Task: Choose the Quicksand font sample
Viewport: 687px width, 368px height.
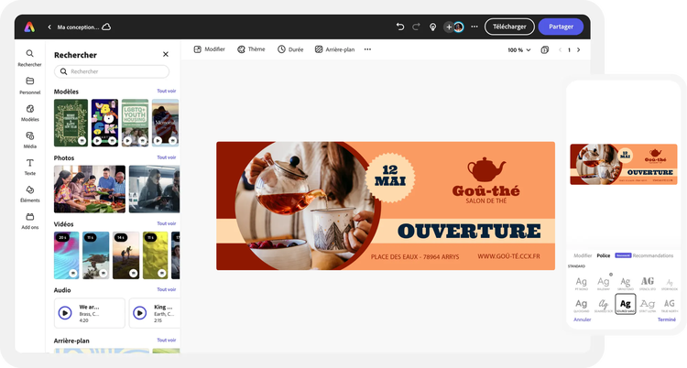Action: pos(582,306)
